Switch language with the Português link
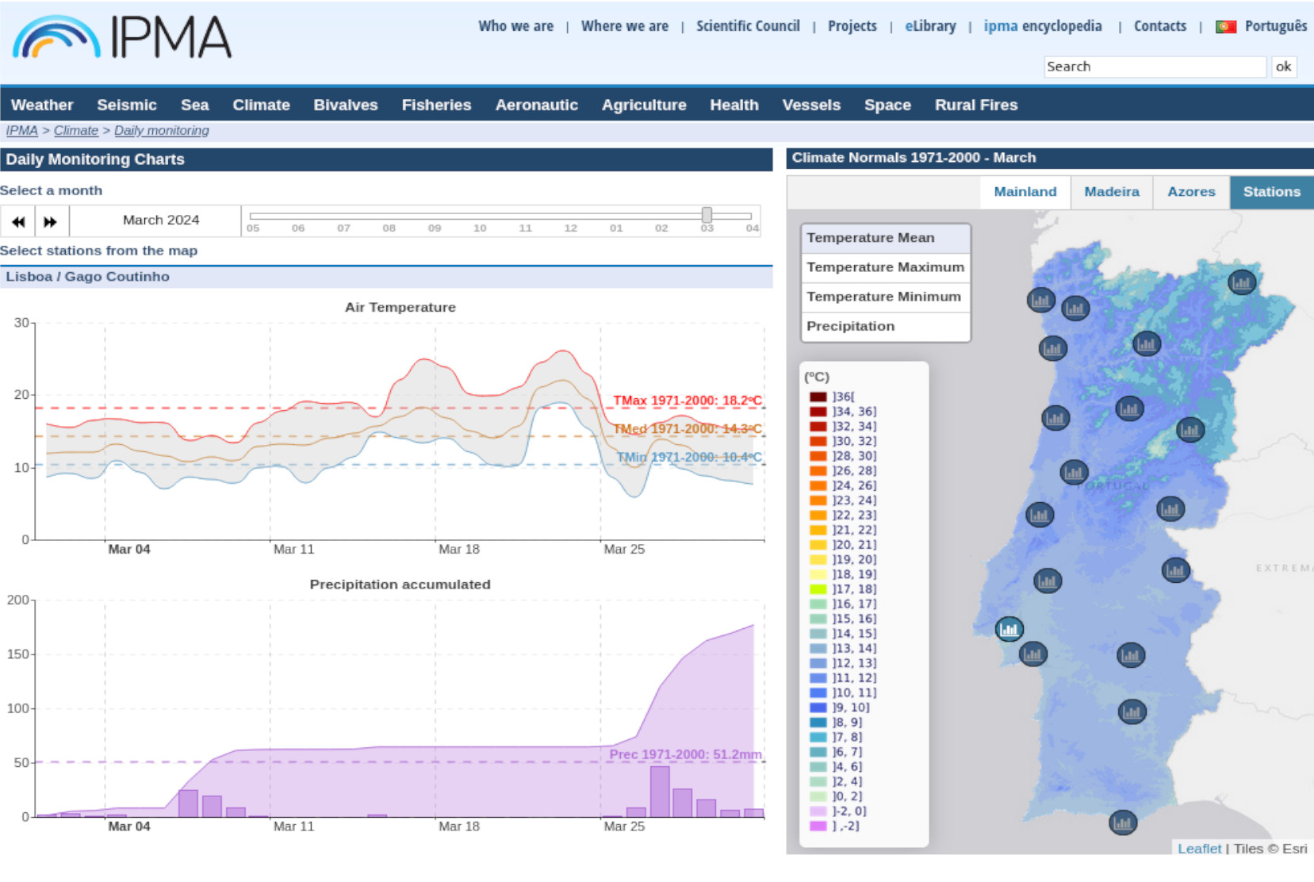The width and height of the screenshot is (1314, 882). click(1276, 26)
